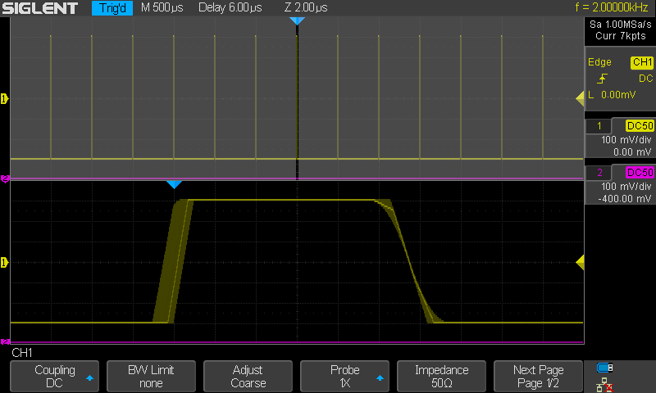
Task: Click the Sa 1.00MSa/s sample rate readout
Action: tap(621, 25)
